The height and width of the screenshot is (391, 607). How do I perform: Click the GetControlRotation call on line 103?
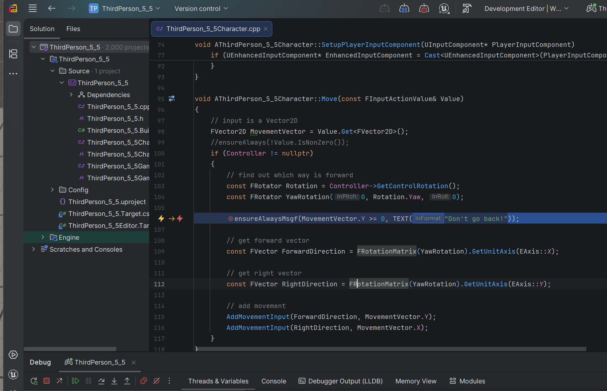point(413,186)
